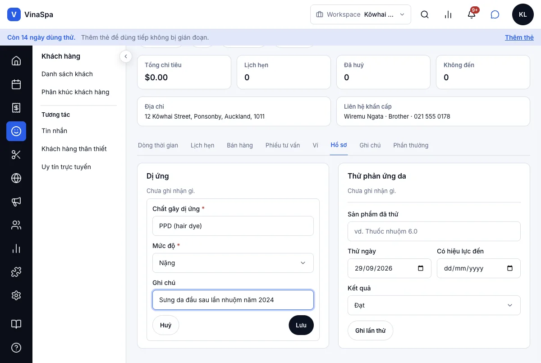Screen dimensions: 541x363
Task: Open calendar picker for Có hiệu lực đến
Action: point(510,268)
